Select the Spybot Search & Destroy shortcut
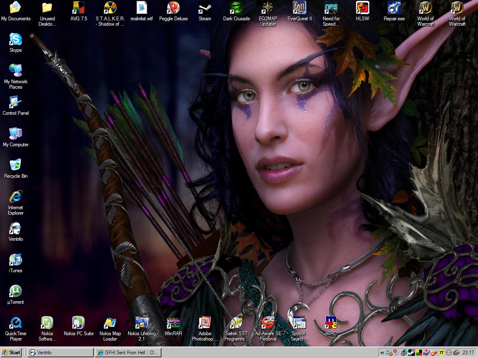Viewport: 478px width, 358px height. (299, 329)
